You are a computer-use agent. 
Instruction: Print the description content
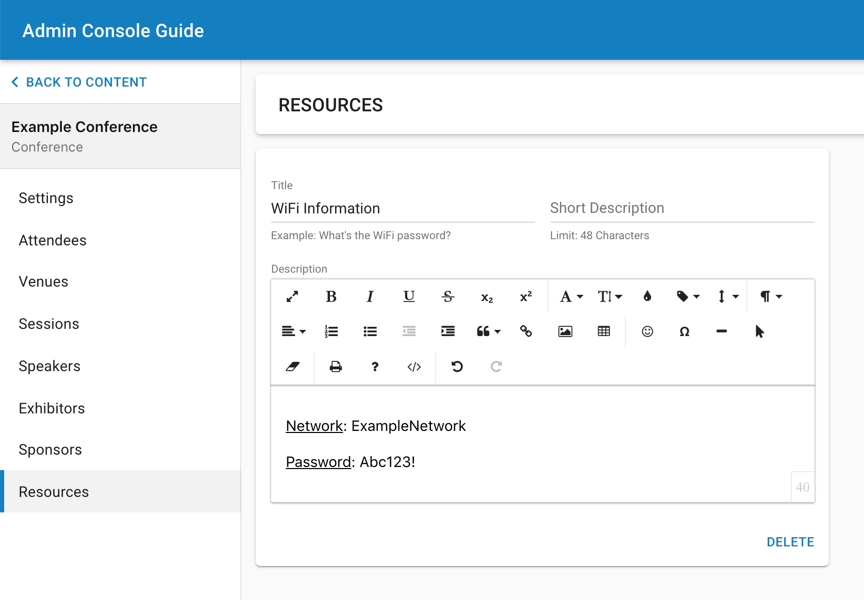[x=336, y=366]
